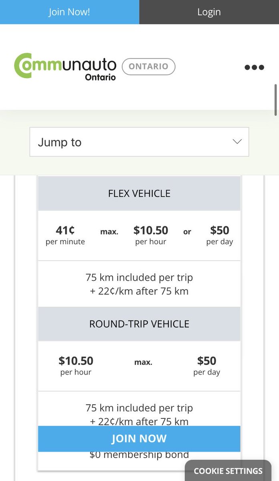
Task: Open the three-dot menu icon
Action: (x=254, y=67)
